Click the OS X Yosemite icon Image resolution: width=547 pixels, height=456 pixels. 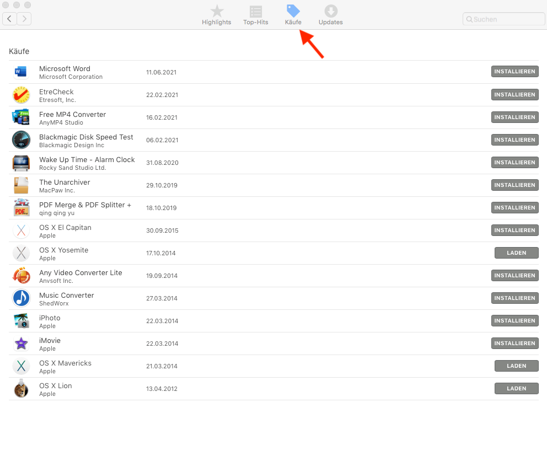tap(21, 253)
